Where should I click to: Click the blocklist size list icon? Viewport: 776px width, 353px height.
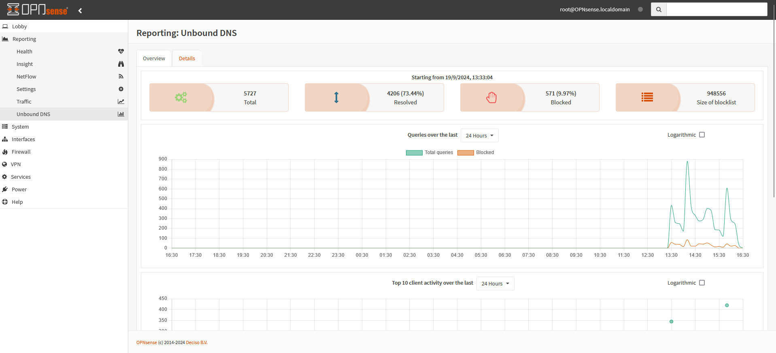pyautogui.click(x=647, y=97)
